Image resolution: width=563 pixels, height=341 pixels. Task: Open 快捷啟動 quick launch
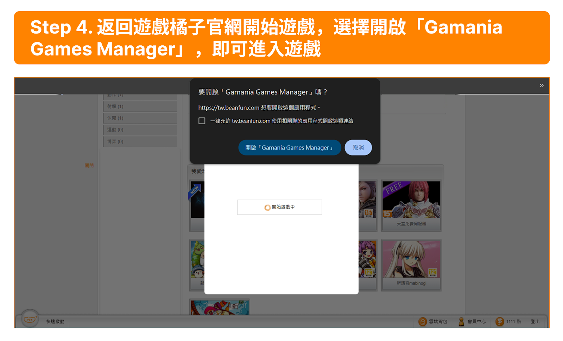pyautogui.click(x=55, y=321)
